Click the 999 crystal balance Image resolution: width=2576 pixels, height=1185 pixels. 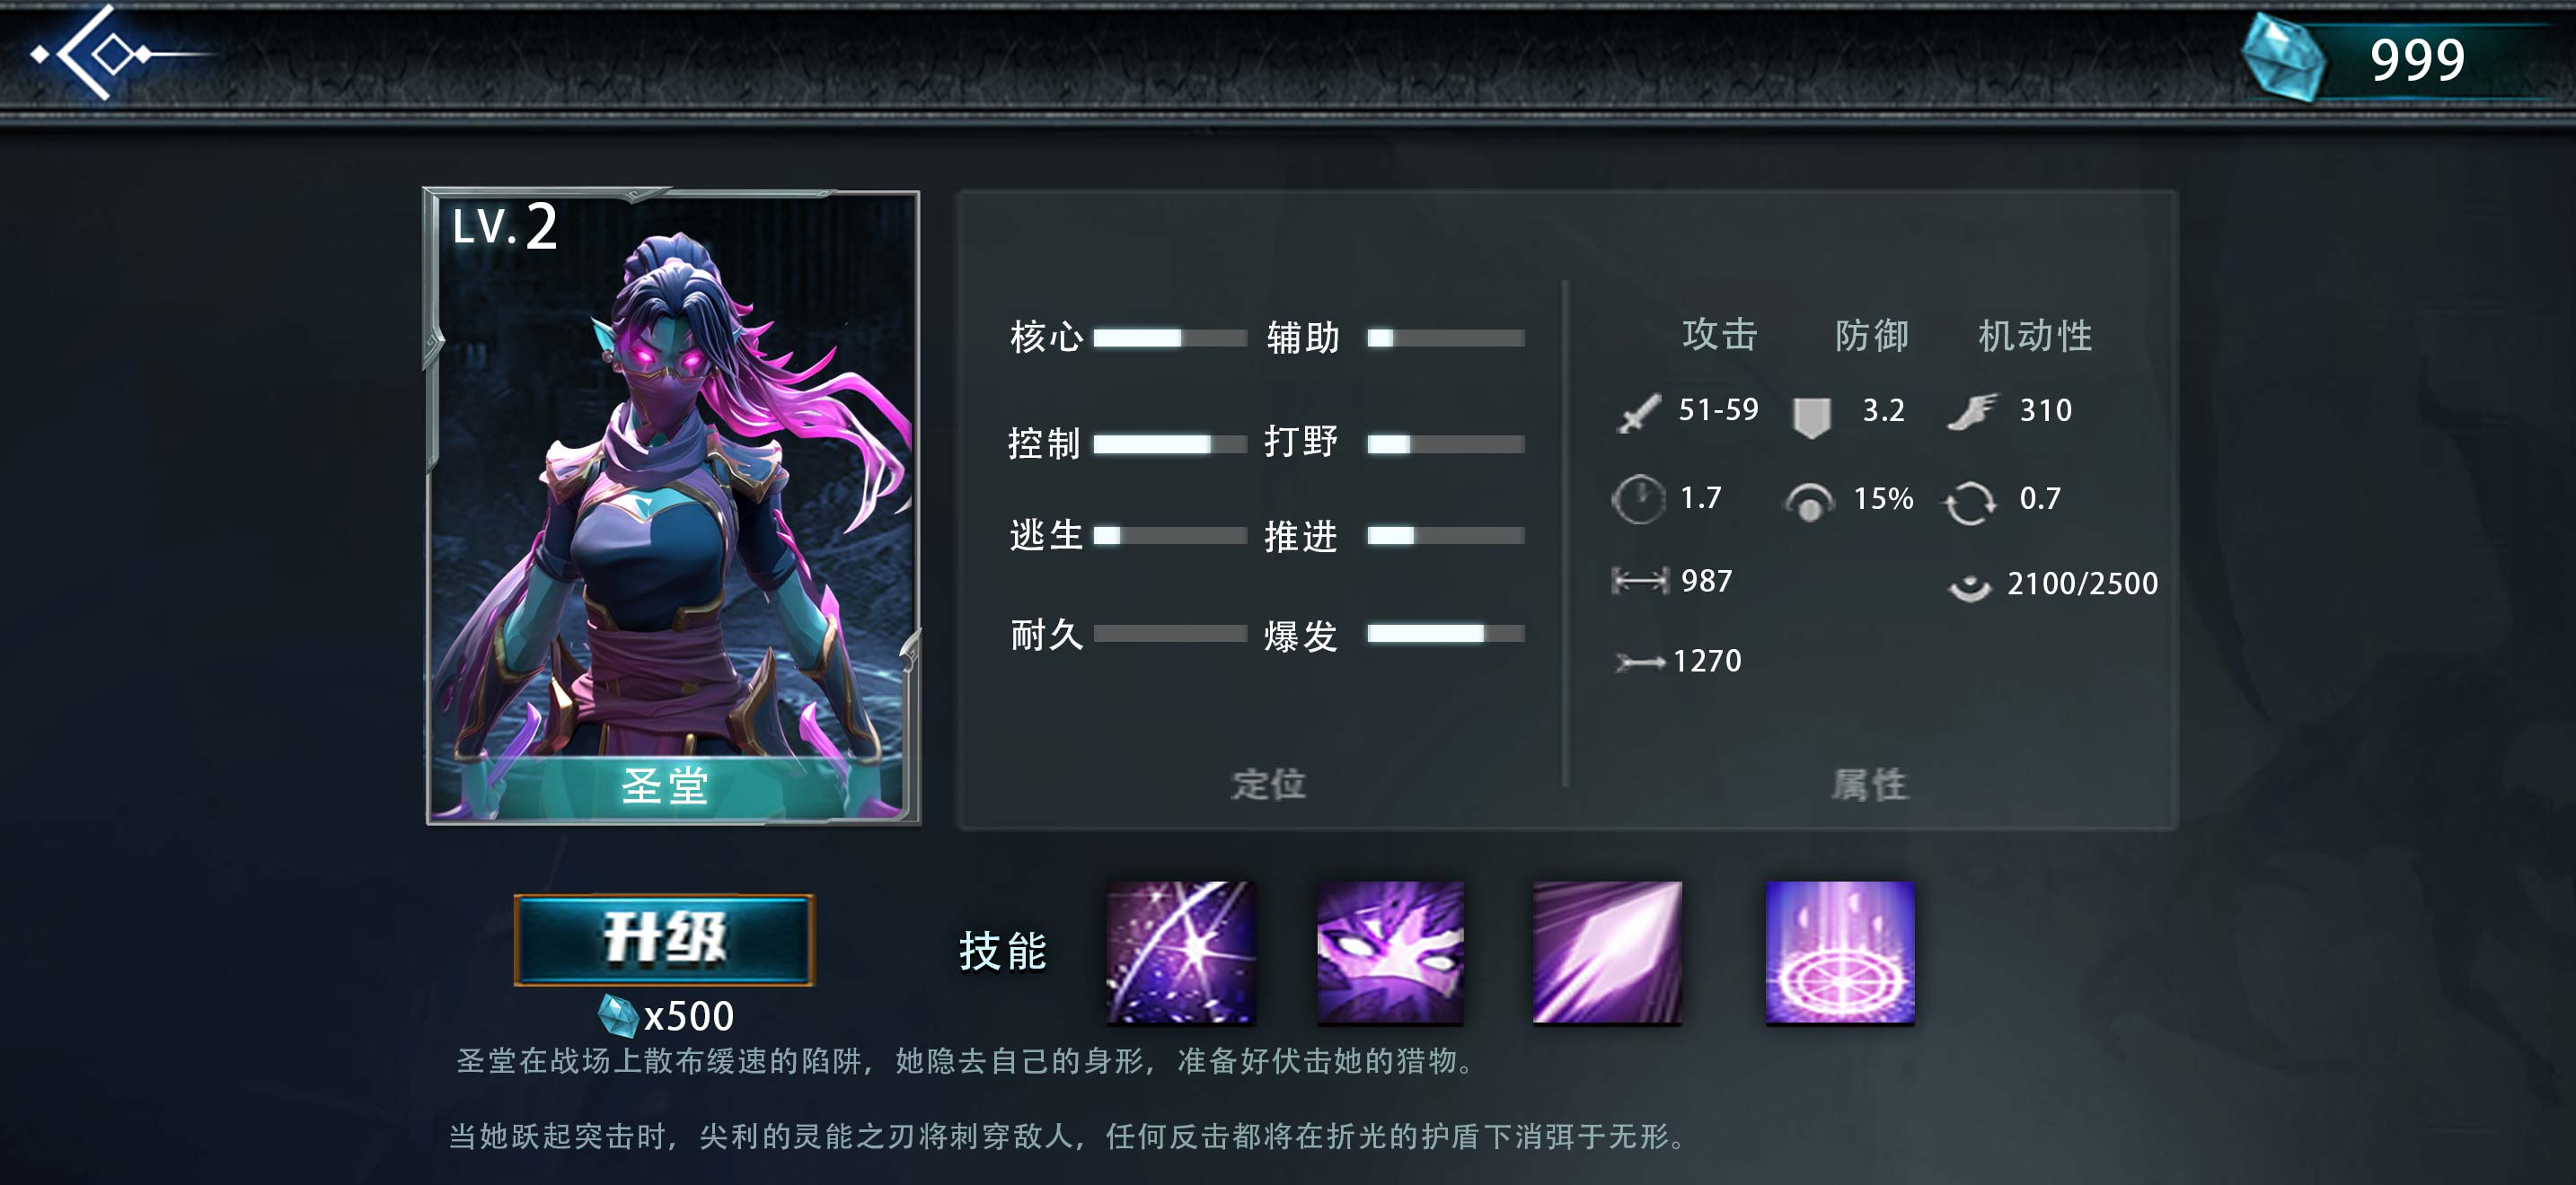[x=2417, y=60]
